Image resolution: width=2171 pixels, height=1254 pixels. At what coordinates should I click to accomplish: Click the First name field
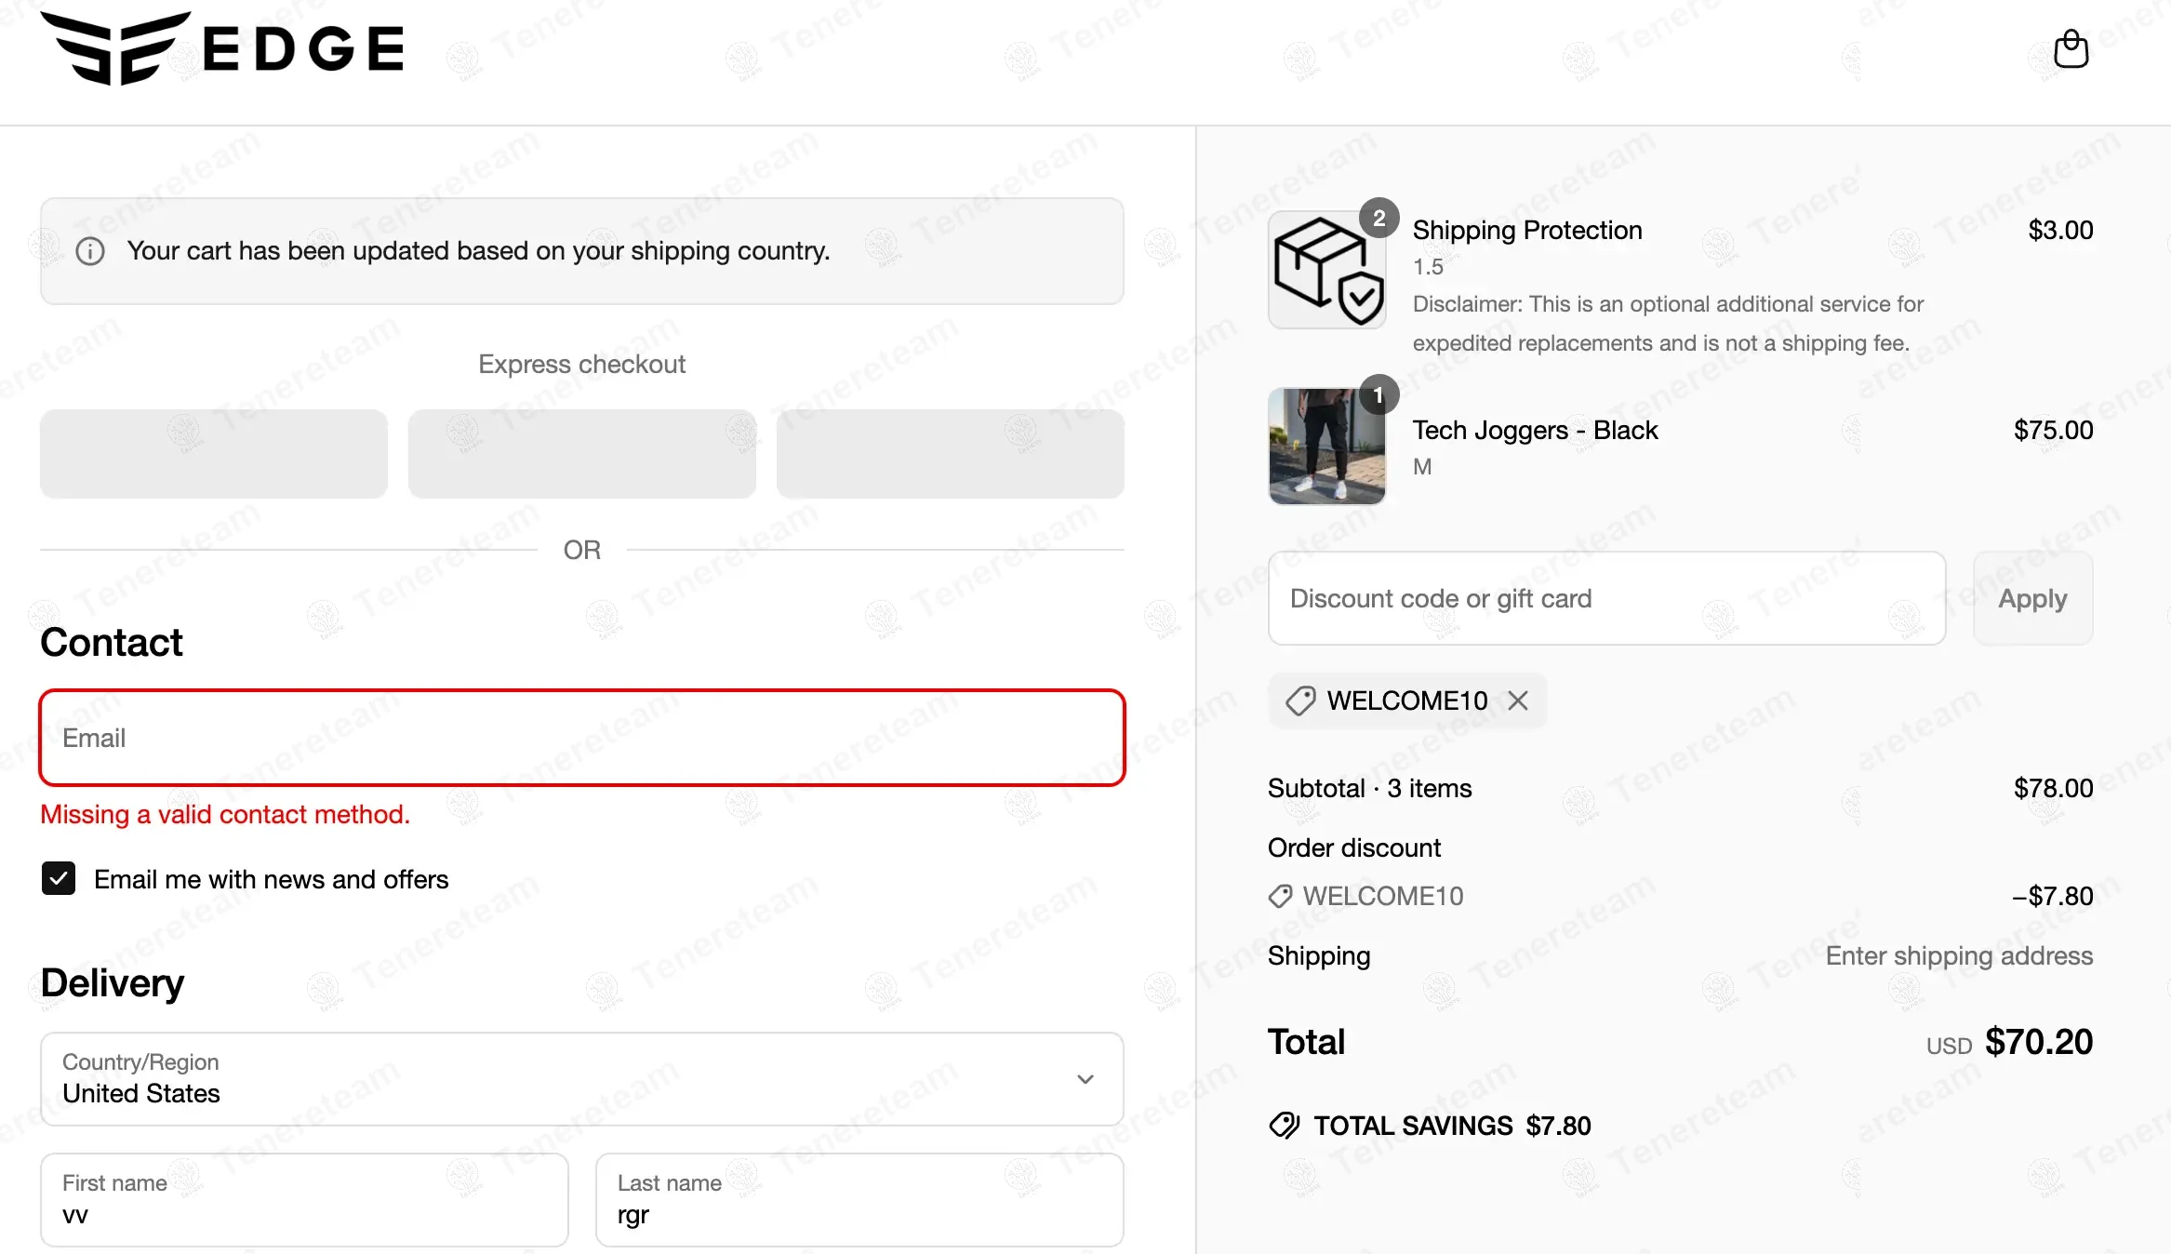(x=304, y=1200)
